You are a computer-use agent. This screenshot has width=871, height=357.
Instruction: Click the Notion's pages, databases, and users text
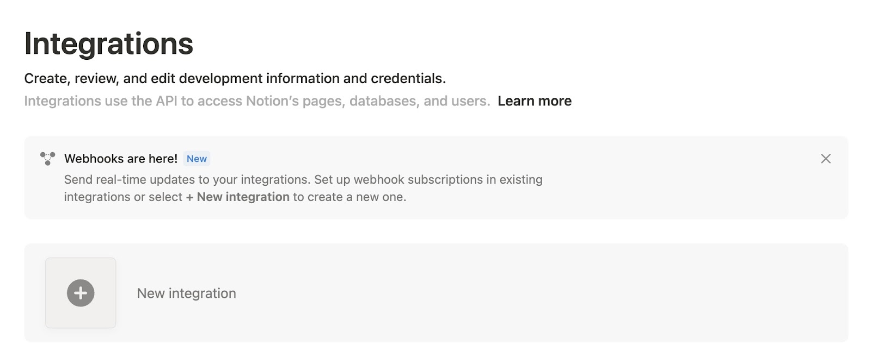(368, 101)
